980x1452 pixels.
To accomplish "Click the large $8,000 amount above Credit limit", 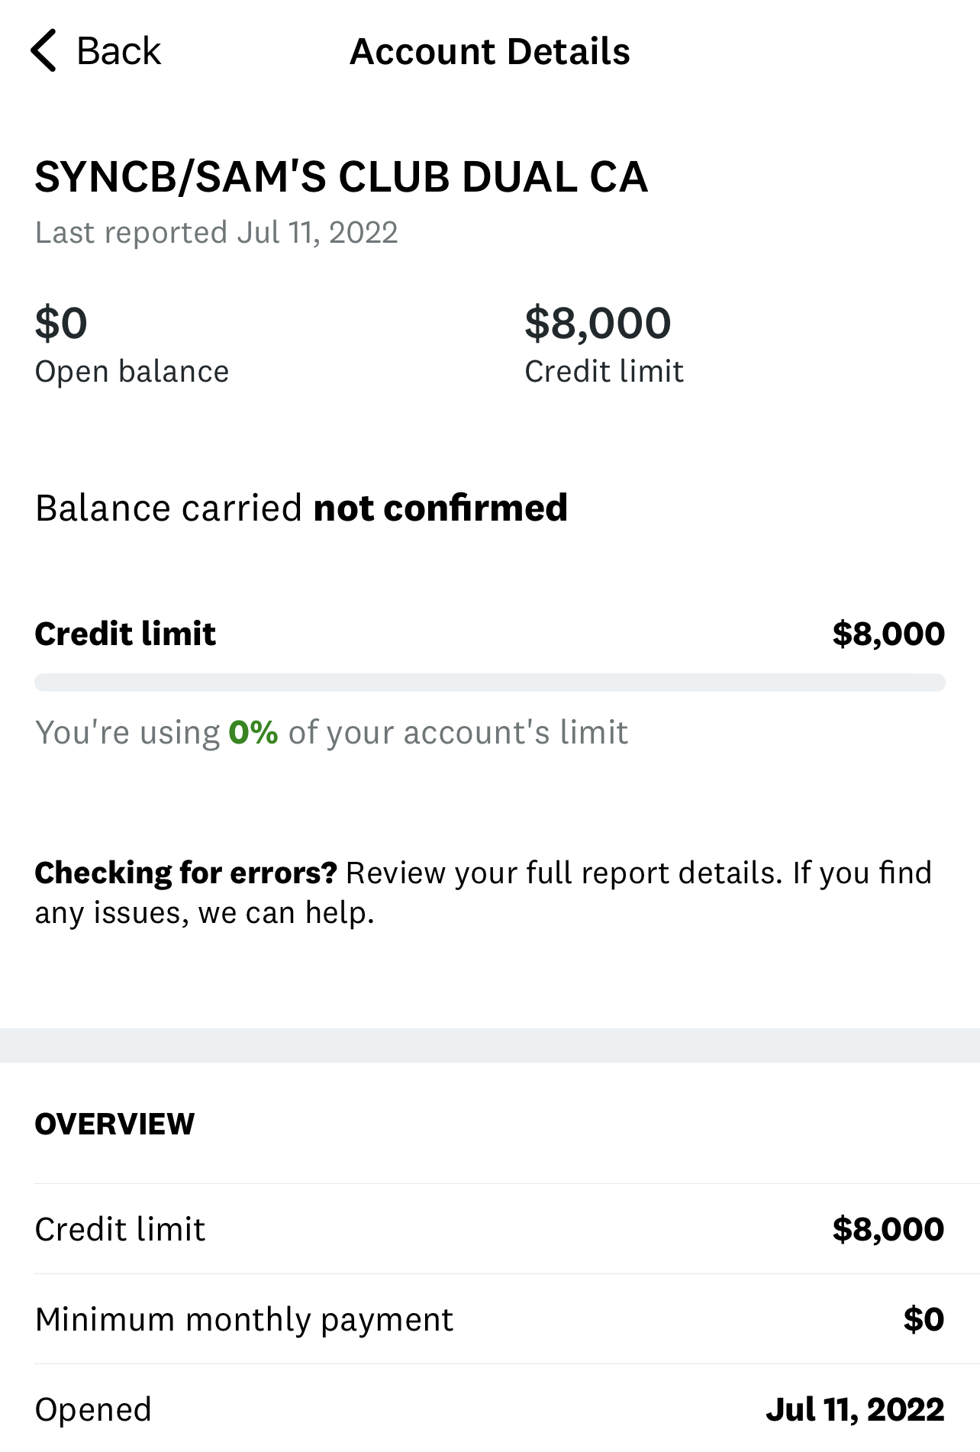I will tap(598, 323).
